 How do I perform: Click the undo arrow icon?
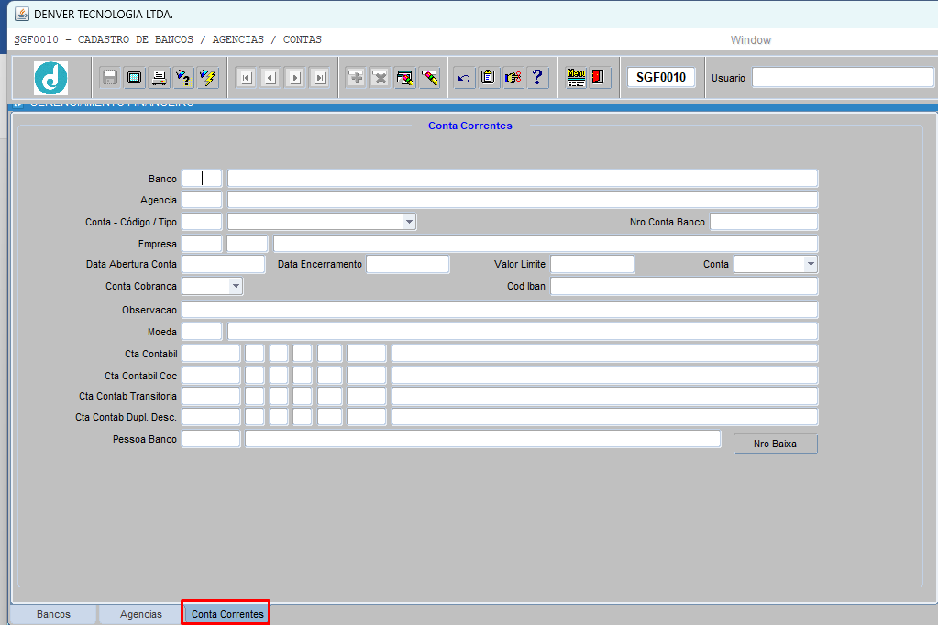pos(464,78)
